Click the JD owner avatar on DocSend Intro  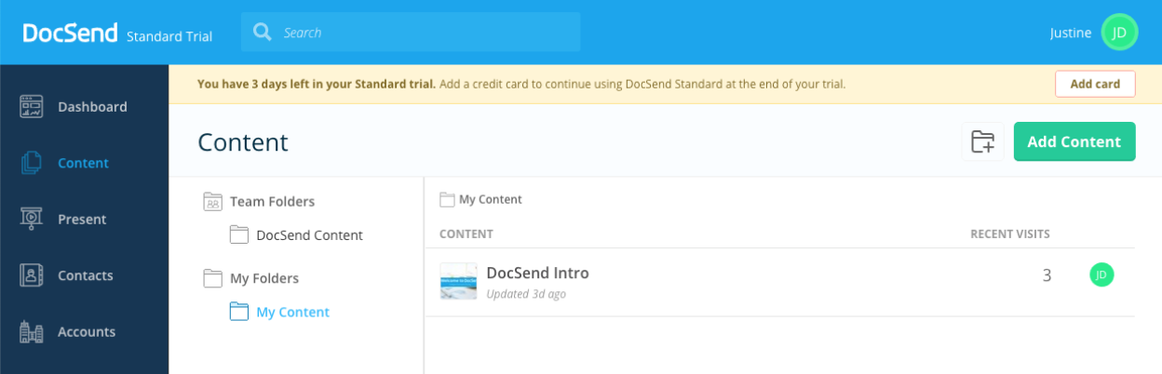1101,274
